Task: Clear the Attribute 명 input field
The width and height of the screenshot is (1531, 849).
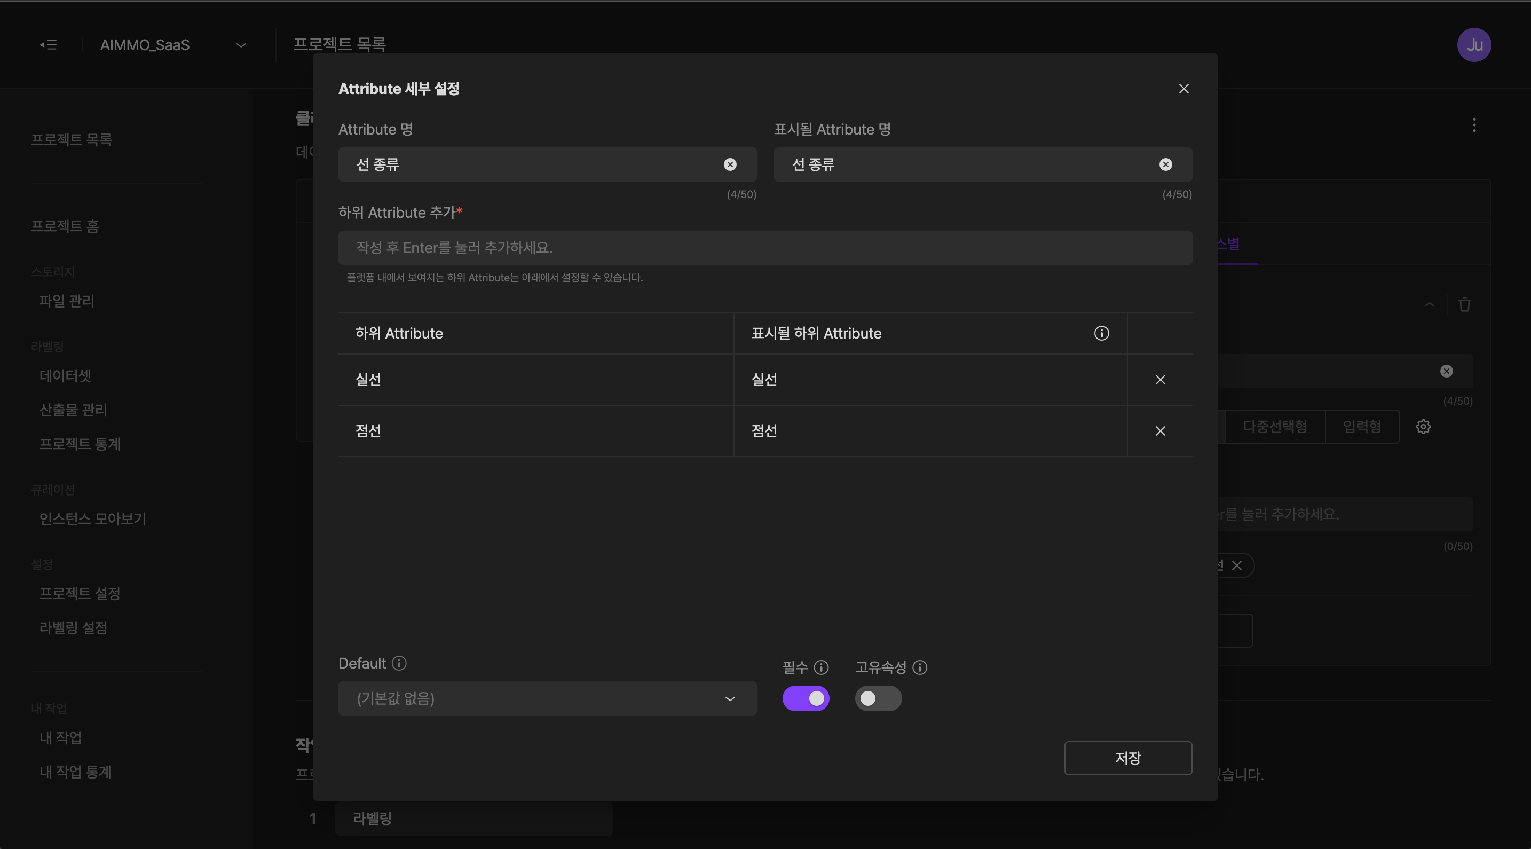Action: coord(730,164)
